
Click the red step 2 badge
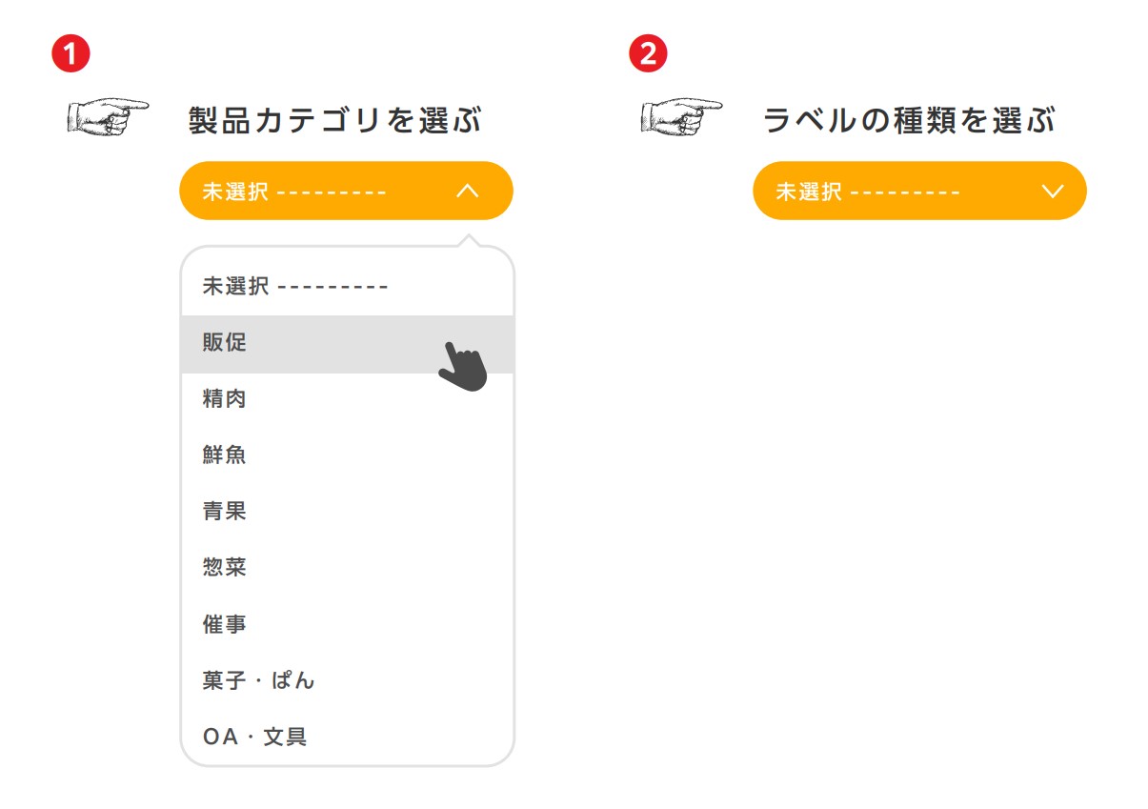[649, 53]
